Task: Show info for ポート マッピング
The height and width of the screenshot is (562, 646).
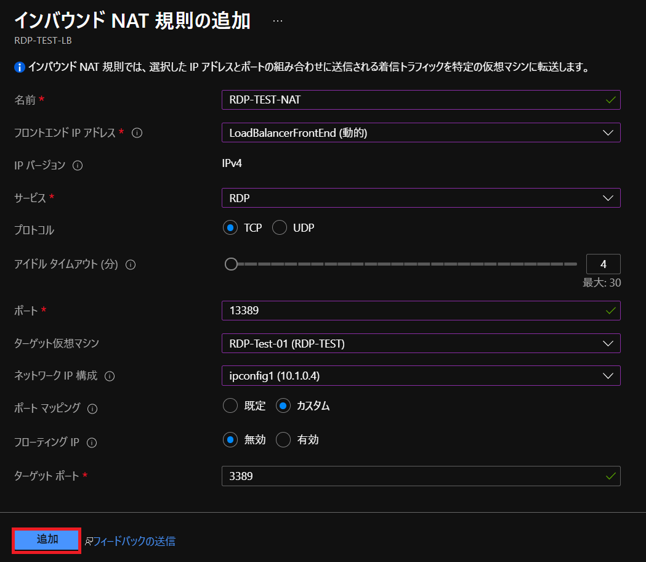Action: 92,409
